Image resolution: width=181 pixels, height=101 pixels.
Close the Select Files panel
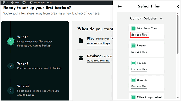pos(177,6)
